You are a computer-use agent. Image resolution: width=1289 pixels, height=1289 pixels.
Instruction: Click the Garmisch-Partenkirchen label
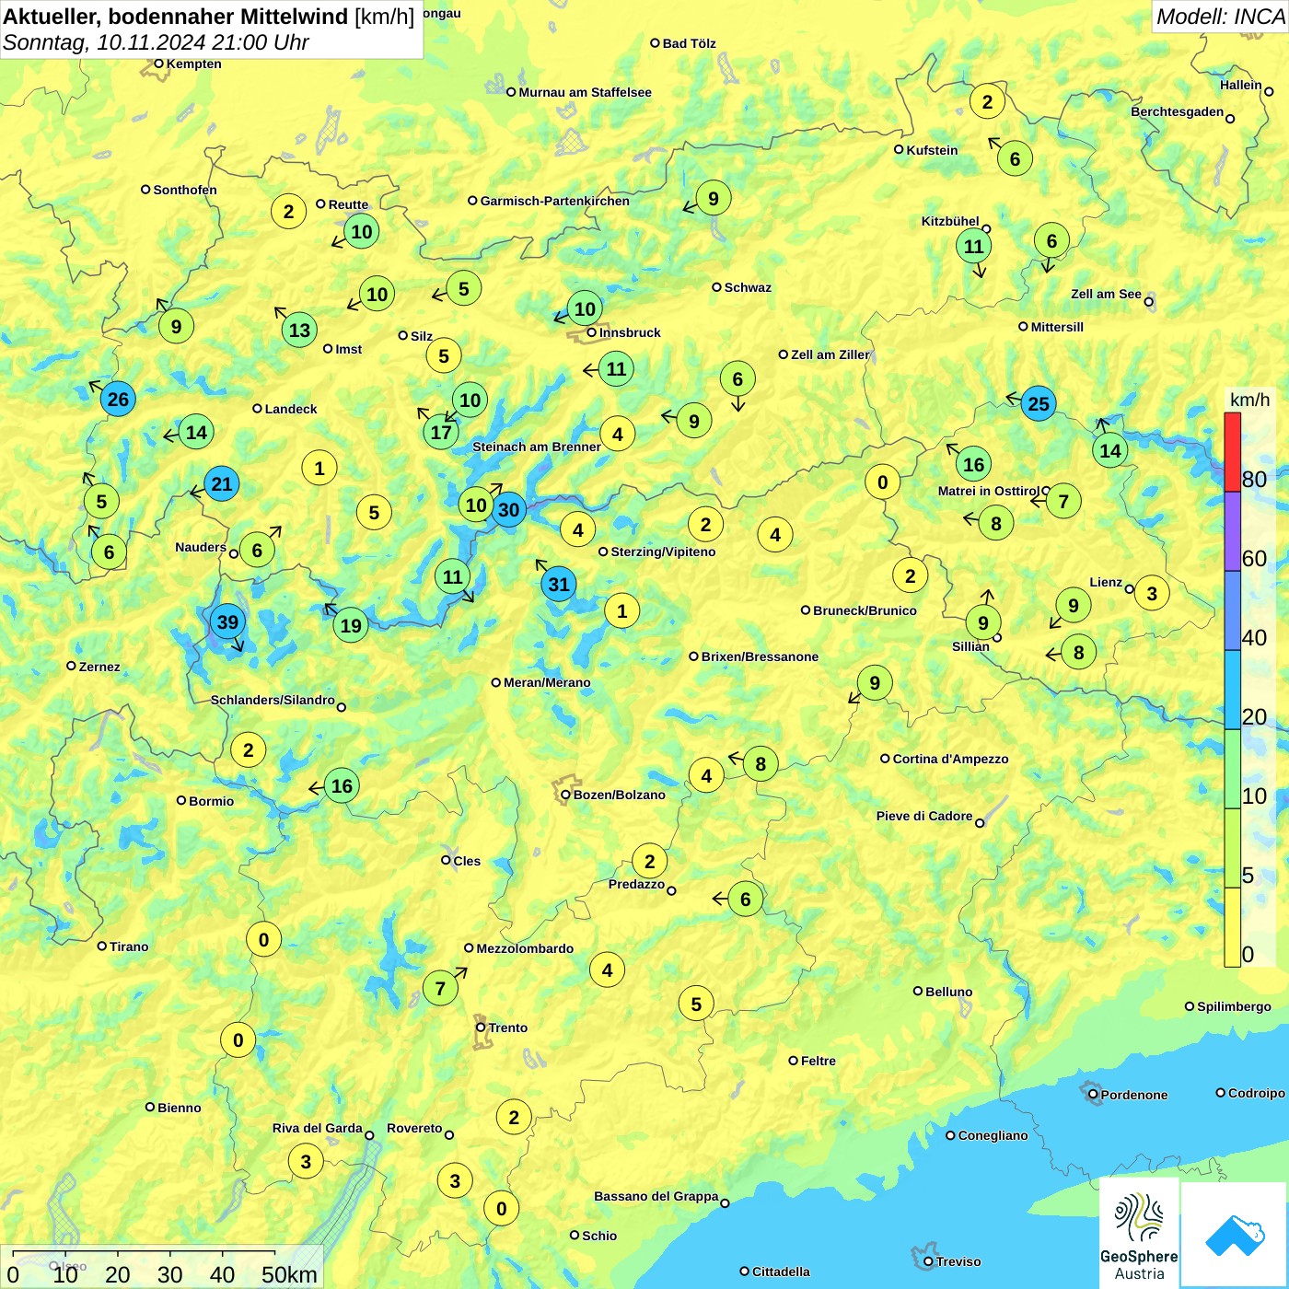coord(555,201)
